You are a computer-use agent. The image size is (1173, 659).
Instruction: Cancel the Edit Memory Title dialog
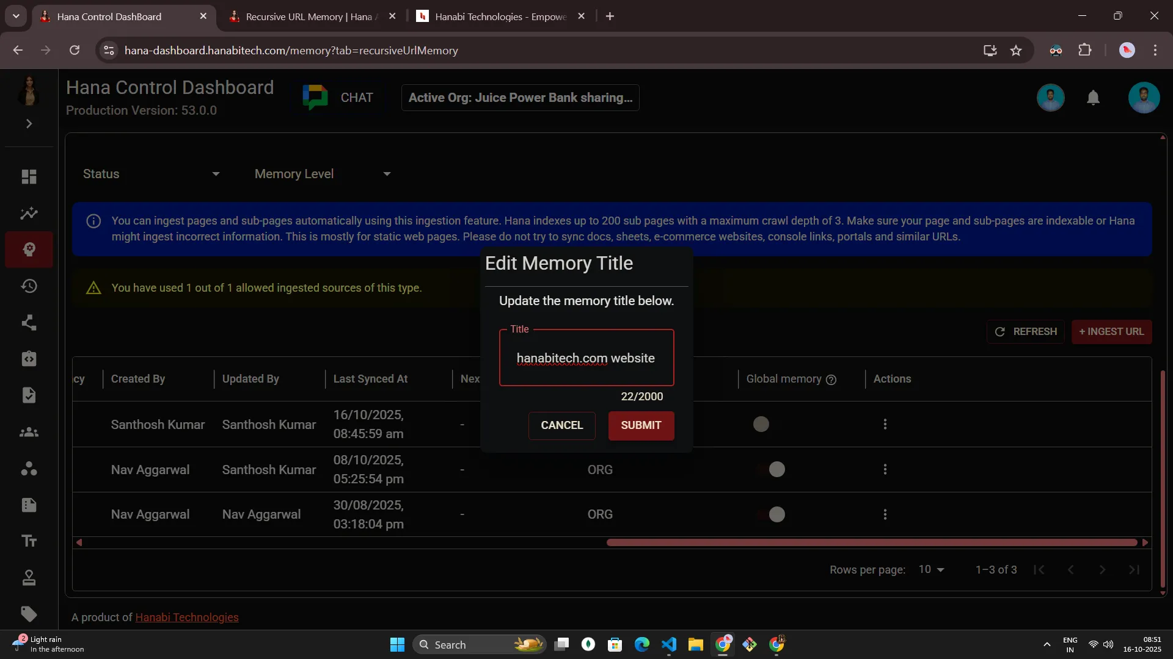[561, 425]
